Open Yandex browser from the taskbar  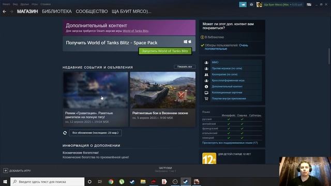click(x=164, y=181)
